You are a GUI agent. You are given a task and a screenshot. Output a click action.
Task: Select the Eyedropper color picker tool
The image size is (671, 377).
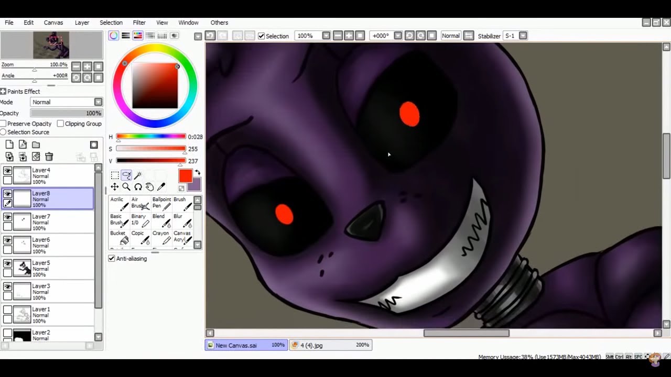point(161,187)
